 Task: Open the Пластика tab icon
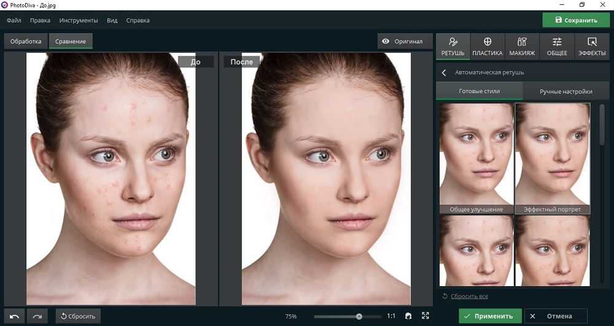click(x=488, y=47)
